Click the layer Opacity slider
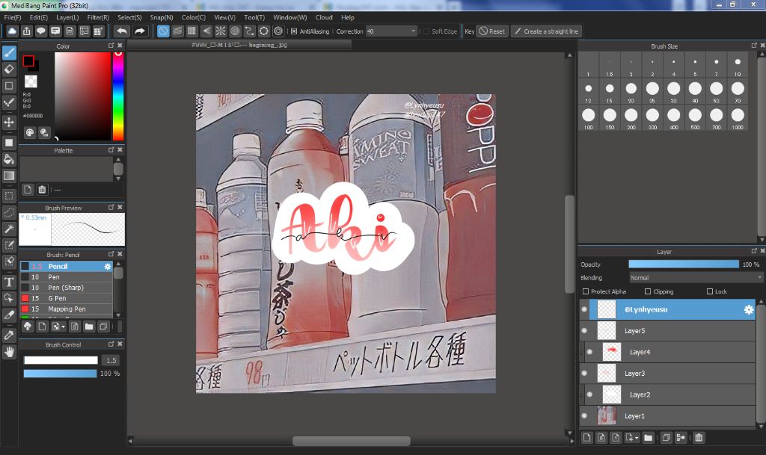Viewport: 766px width, 455px height. tap(684, 264)
